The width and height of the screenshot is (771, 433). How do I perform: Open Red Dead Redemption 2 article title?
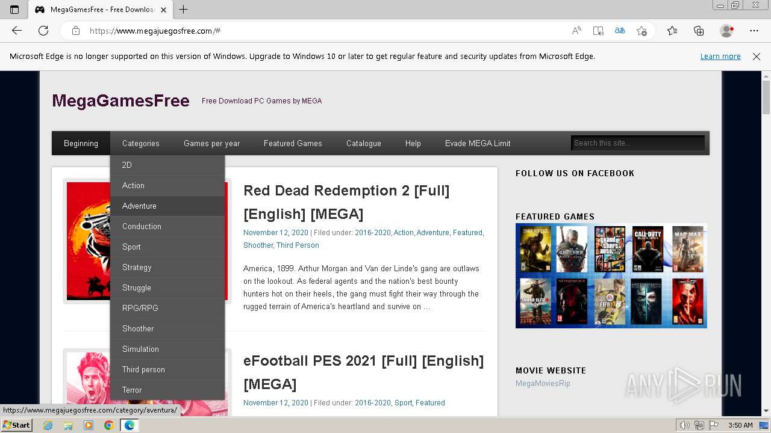346,202
